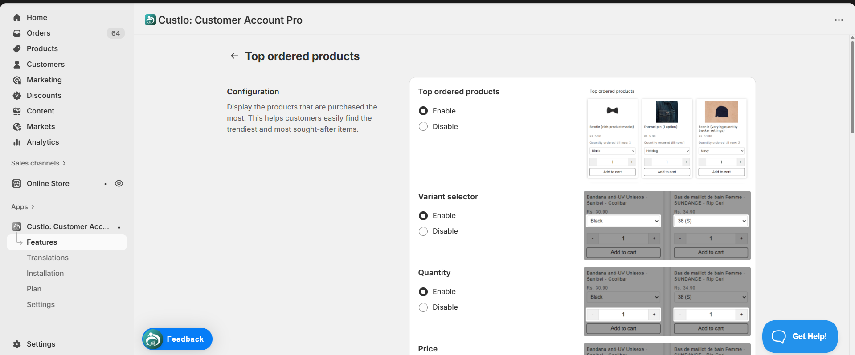Open 38 (S) dropdown in Variant selector preview

[x=711, y=221]
